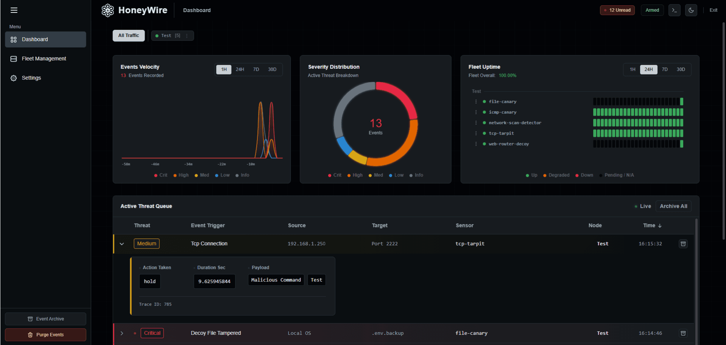
Task: Set Fleet Uptime range to 7D
Action: click(x=665, y=70)
